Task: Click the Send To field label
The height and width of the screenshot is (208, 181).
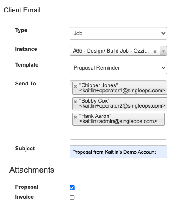Action: [x=26, y=84]
